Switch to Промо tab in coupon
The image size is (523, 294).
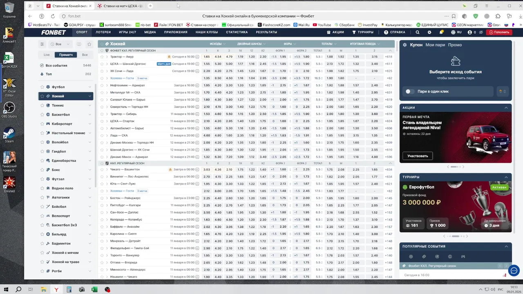[455, 45]
